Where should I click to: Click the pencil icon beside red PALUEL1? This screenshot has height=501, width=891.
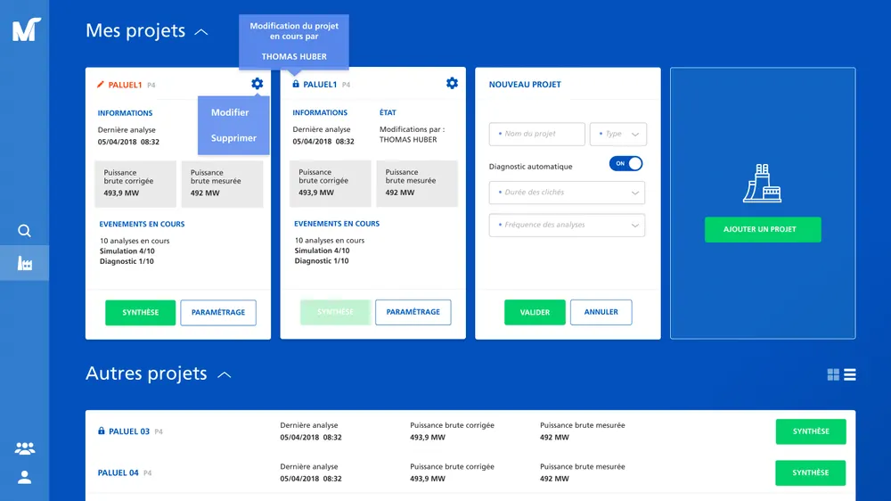click(101, 84)
